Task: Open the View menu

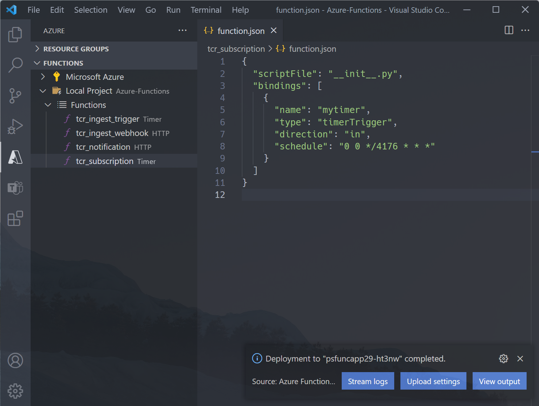Action: tap(126, 10)
